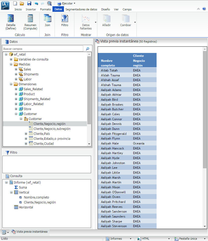
Task: Expand the Sales measure node
Action: (x=16, y=69)
